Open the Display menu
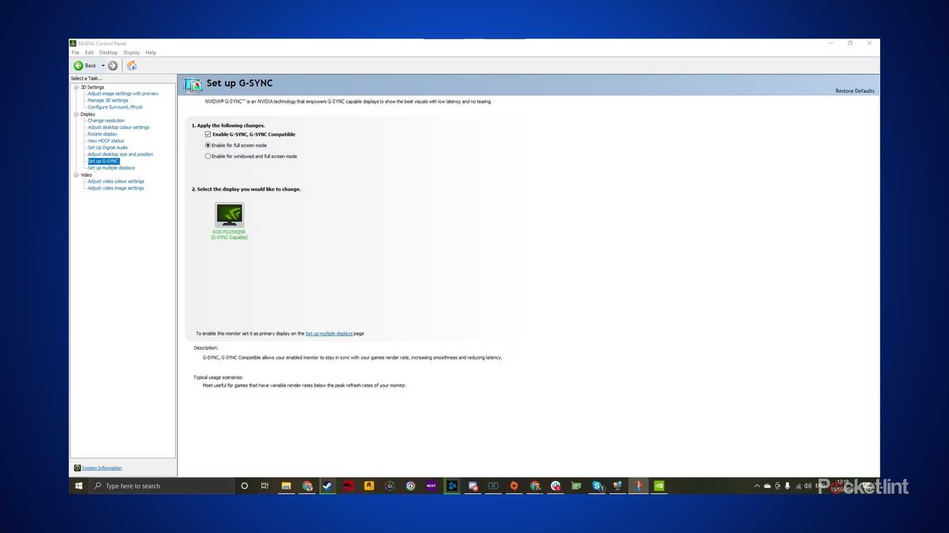Image resolution: width=949 pixels, height=533 pixels. coord(131,52)
